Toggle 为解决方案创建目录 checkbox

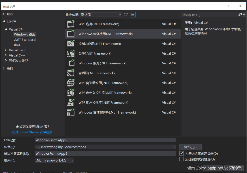(181, 153)
